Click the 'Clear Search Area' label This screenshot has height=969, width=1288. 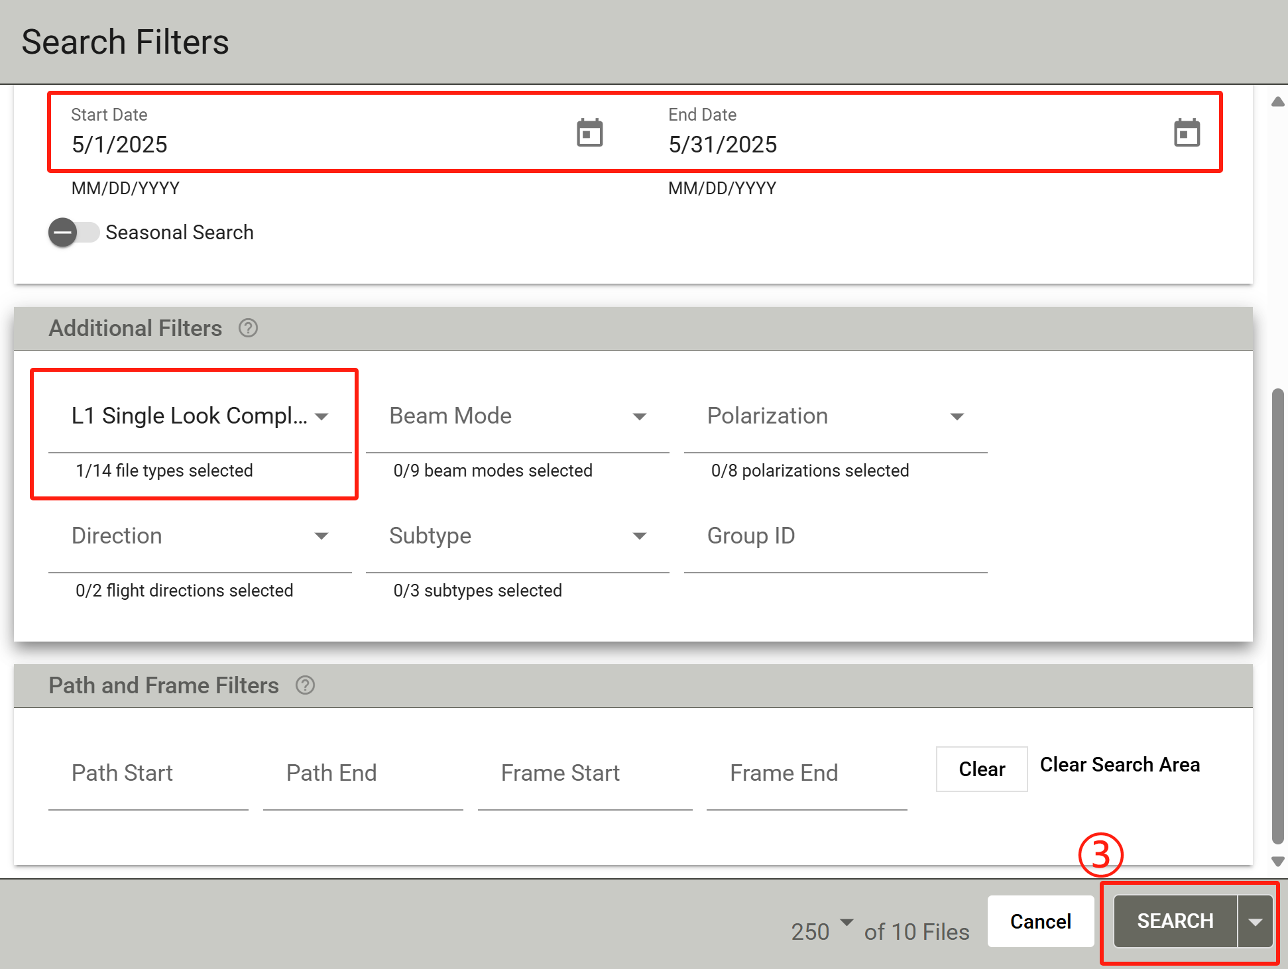1120,764
